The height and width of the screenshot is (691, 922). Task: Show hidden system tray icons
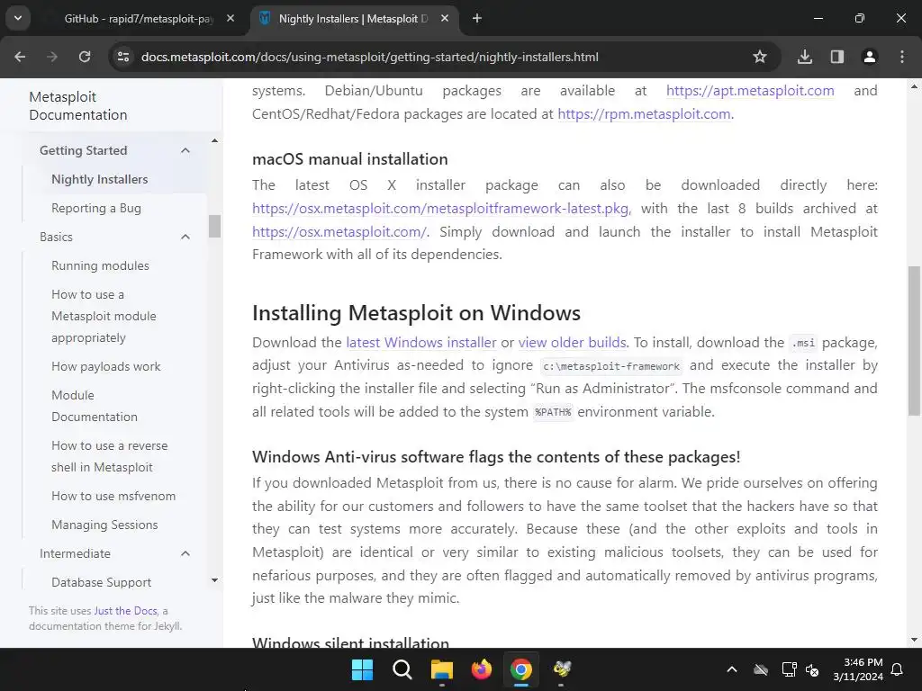pyautogui.click(x=732, y=669)
